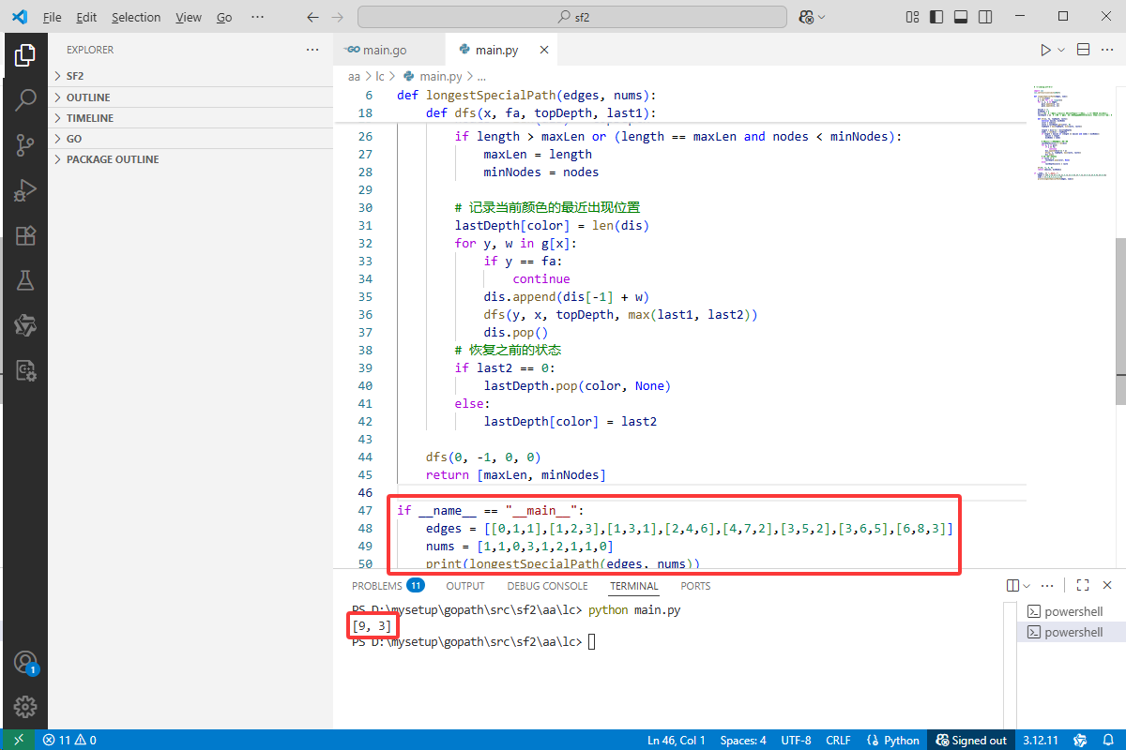Click the aa breadcrumb segment
1126x750 pixels.
[354, 77]
